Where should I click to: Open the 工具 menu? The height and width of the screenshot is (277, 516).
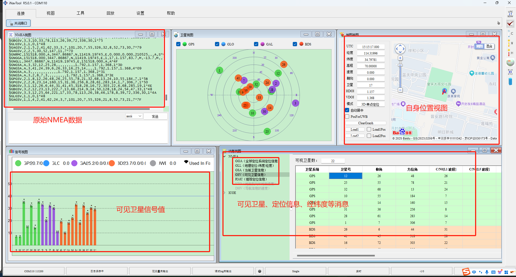80,13
